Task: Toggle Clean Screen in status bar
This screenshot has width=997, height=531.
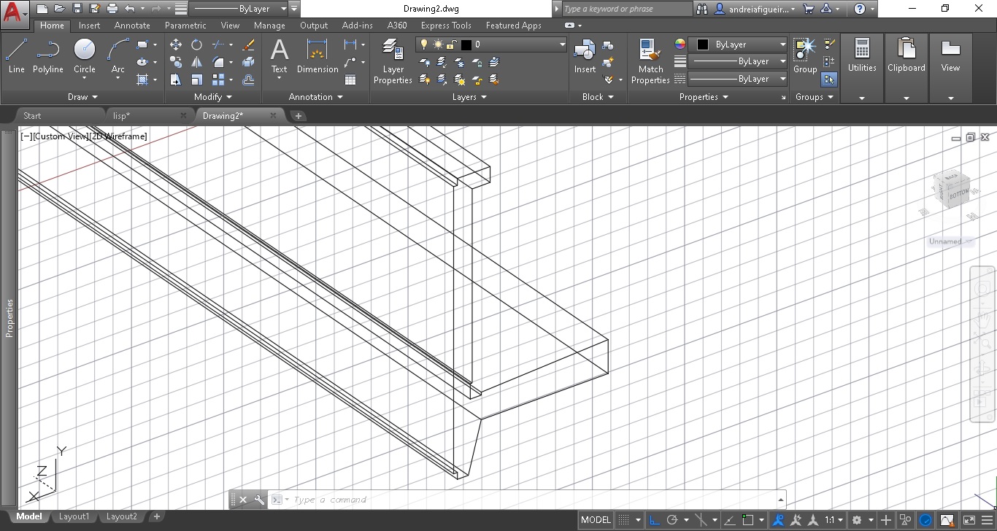Action: point(970,520)
